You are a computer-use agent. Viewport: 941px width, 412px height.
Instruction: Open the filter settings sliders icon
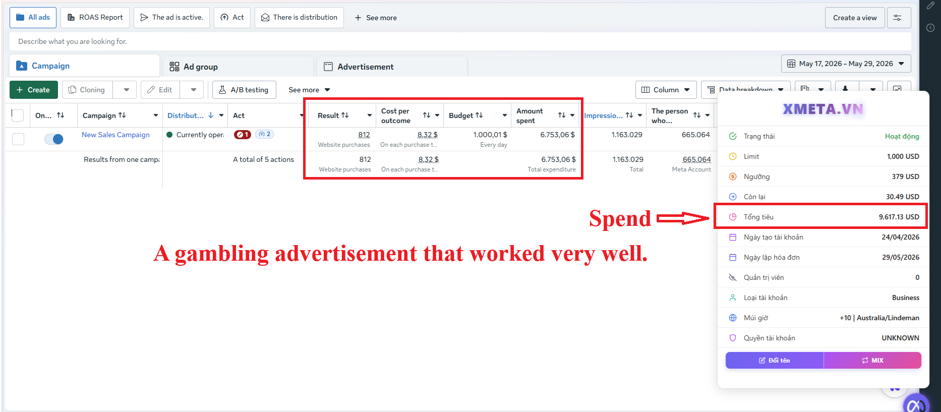(x=899, y=18)
